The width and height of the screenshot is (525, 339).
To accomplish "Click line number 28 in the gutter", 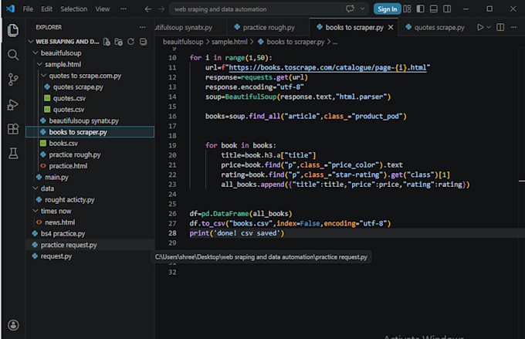I will 172,233.
